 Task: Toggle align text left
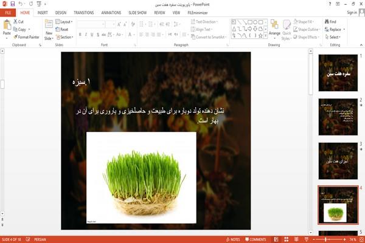141,35
